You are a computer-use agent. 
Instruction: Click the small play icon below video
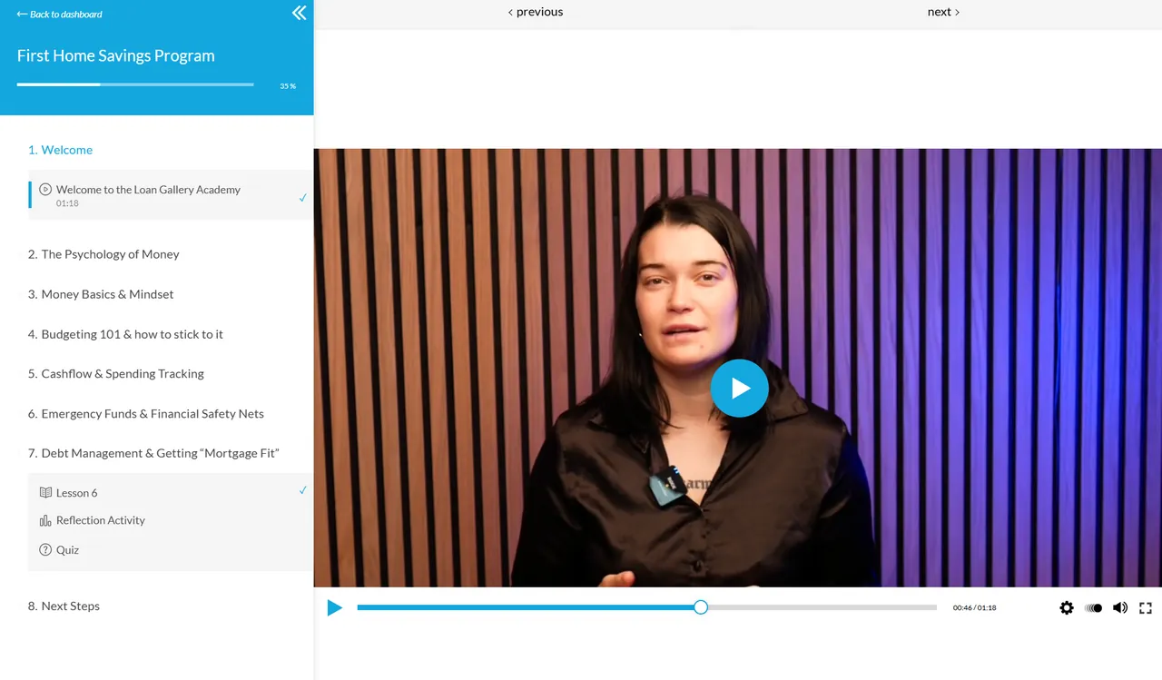(335, 607)
